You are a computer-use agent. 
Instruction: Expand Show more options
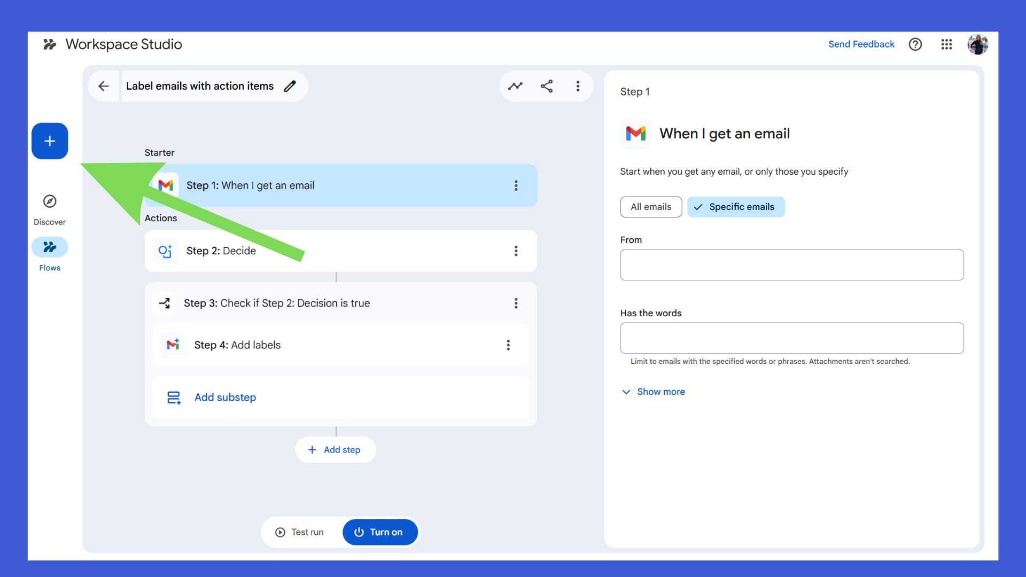(654, 392)
